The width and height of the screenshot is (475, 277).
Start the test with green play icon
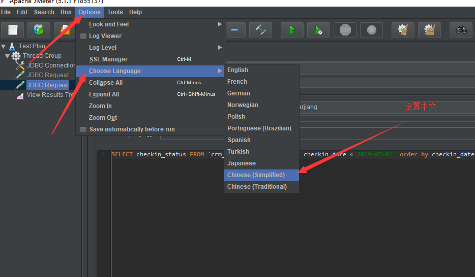point(292,30)
